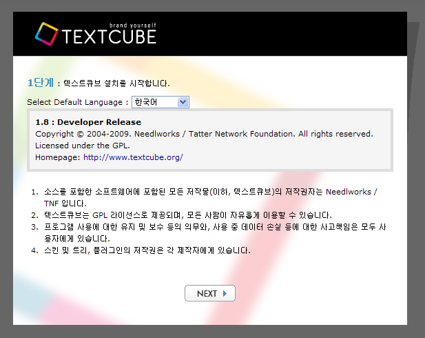Click the 'Licensed under the GPL.' text
The image size is (425, 338).
pyautogui.click(x=83, y=146)
